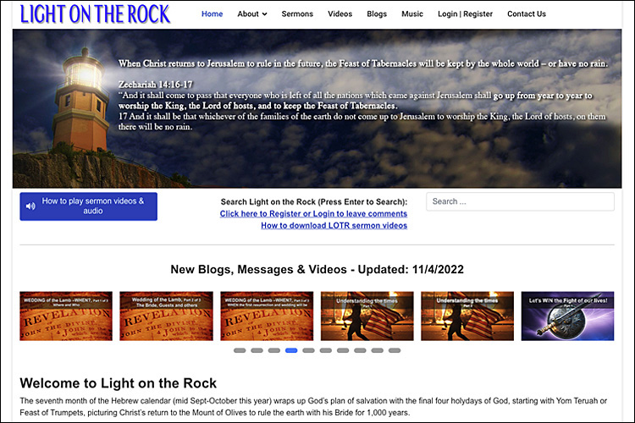Image resolution: width=635 pixels, height=423 pixels.
Task: Click the lighthouse banner image
Action: click(x=317, y=108)
